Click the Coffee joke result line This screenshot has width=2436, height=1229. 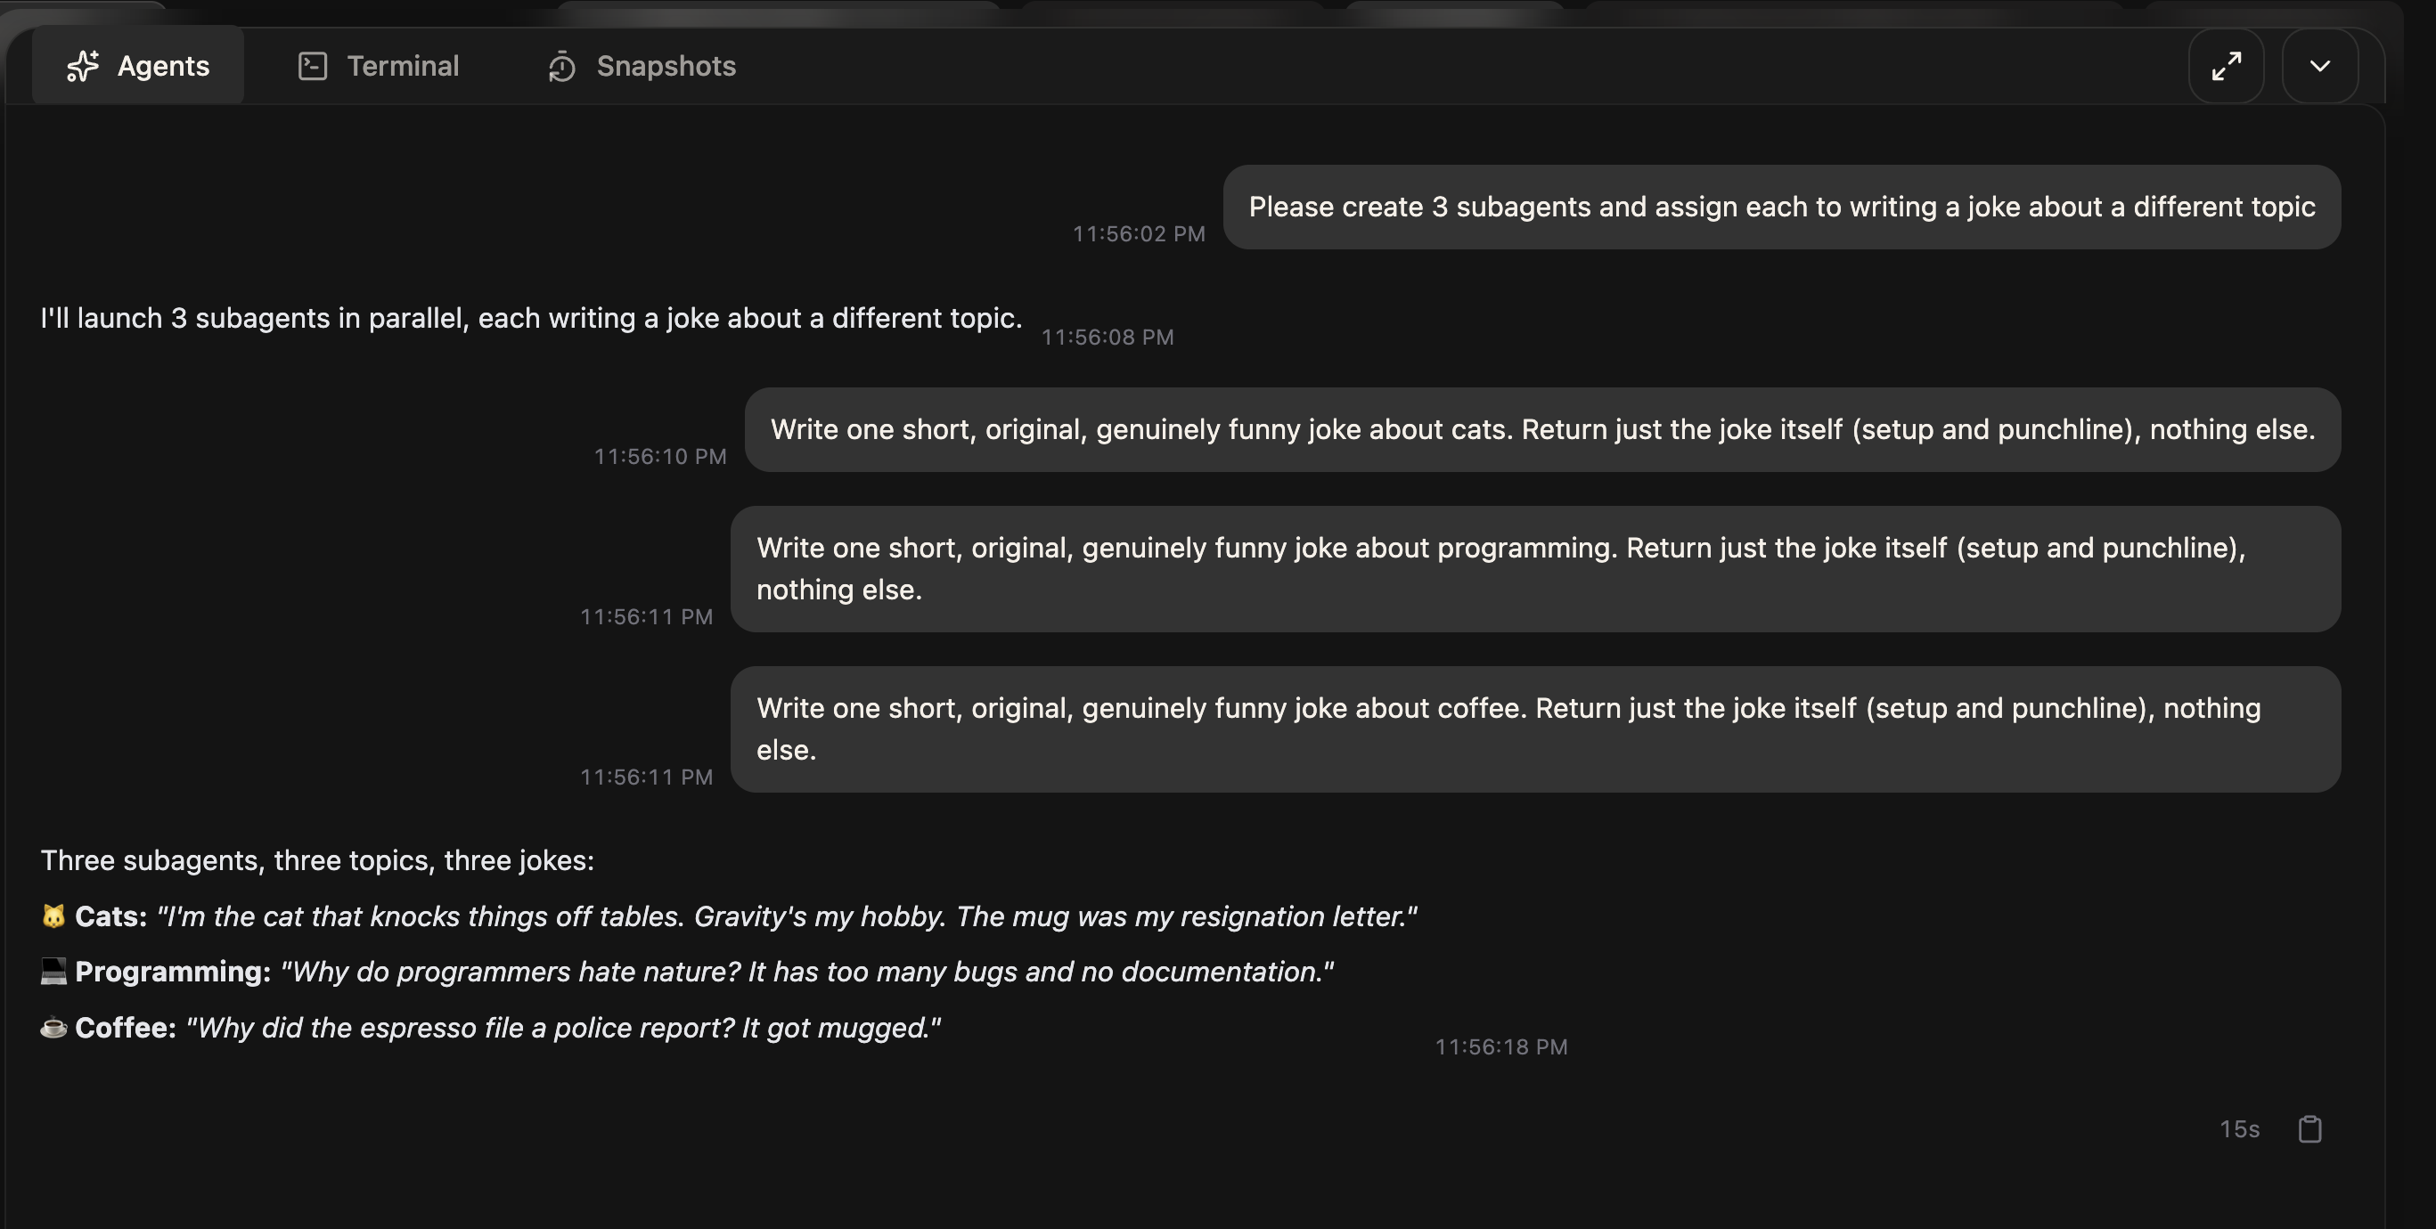[x=490, y=1028]
